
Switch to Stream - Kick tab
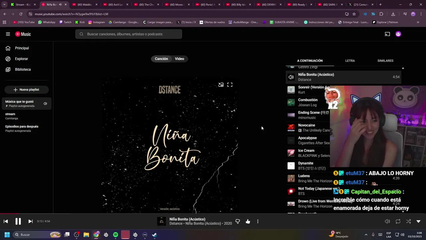pyautogui.click(x=23, y=5)
